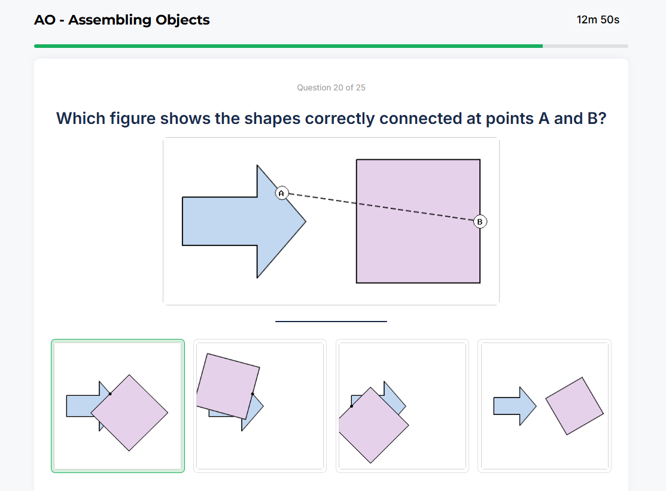Select the question figure image area
Image resolution: width=666 pixels, height=491 pixels.
[331, 220]
